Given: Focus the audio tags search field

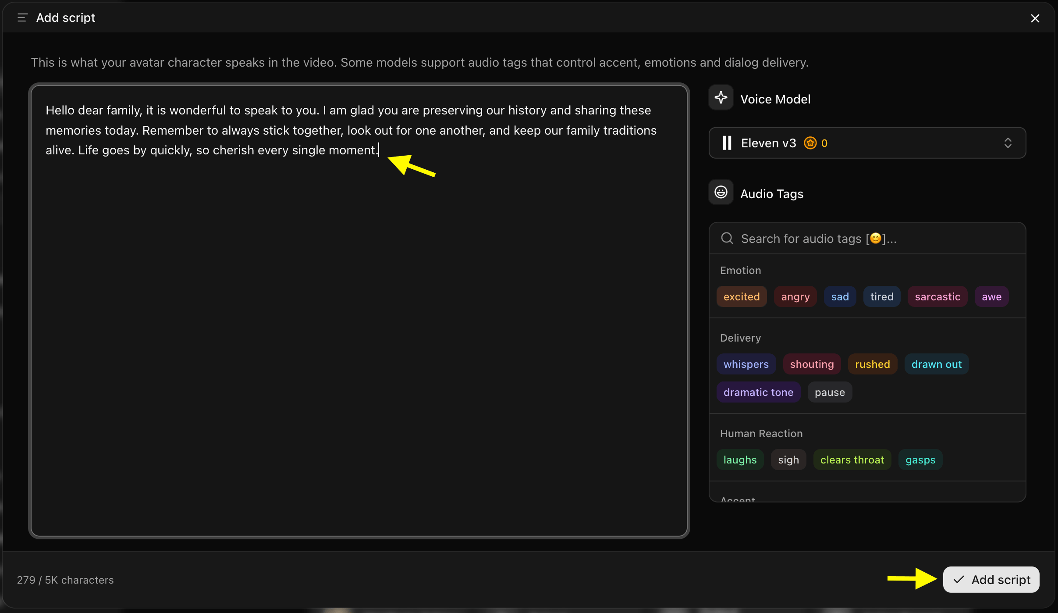Looking at the screenshot, I should pos(867,238).
